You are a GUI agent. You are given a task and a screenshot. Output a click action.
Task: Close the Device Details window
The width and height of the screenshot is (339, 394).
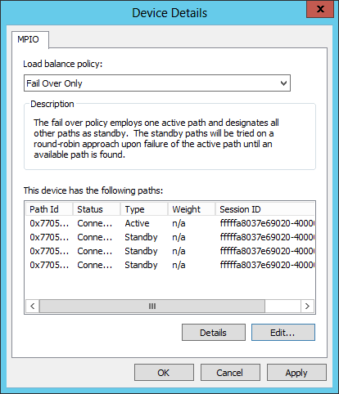[320, 9]
